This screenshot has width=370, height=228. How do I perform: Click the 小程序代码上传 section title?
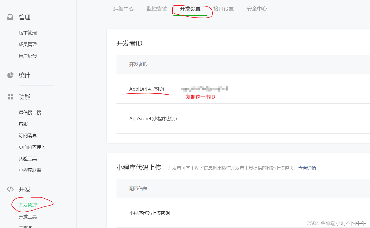click(x=139, y=167)
